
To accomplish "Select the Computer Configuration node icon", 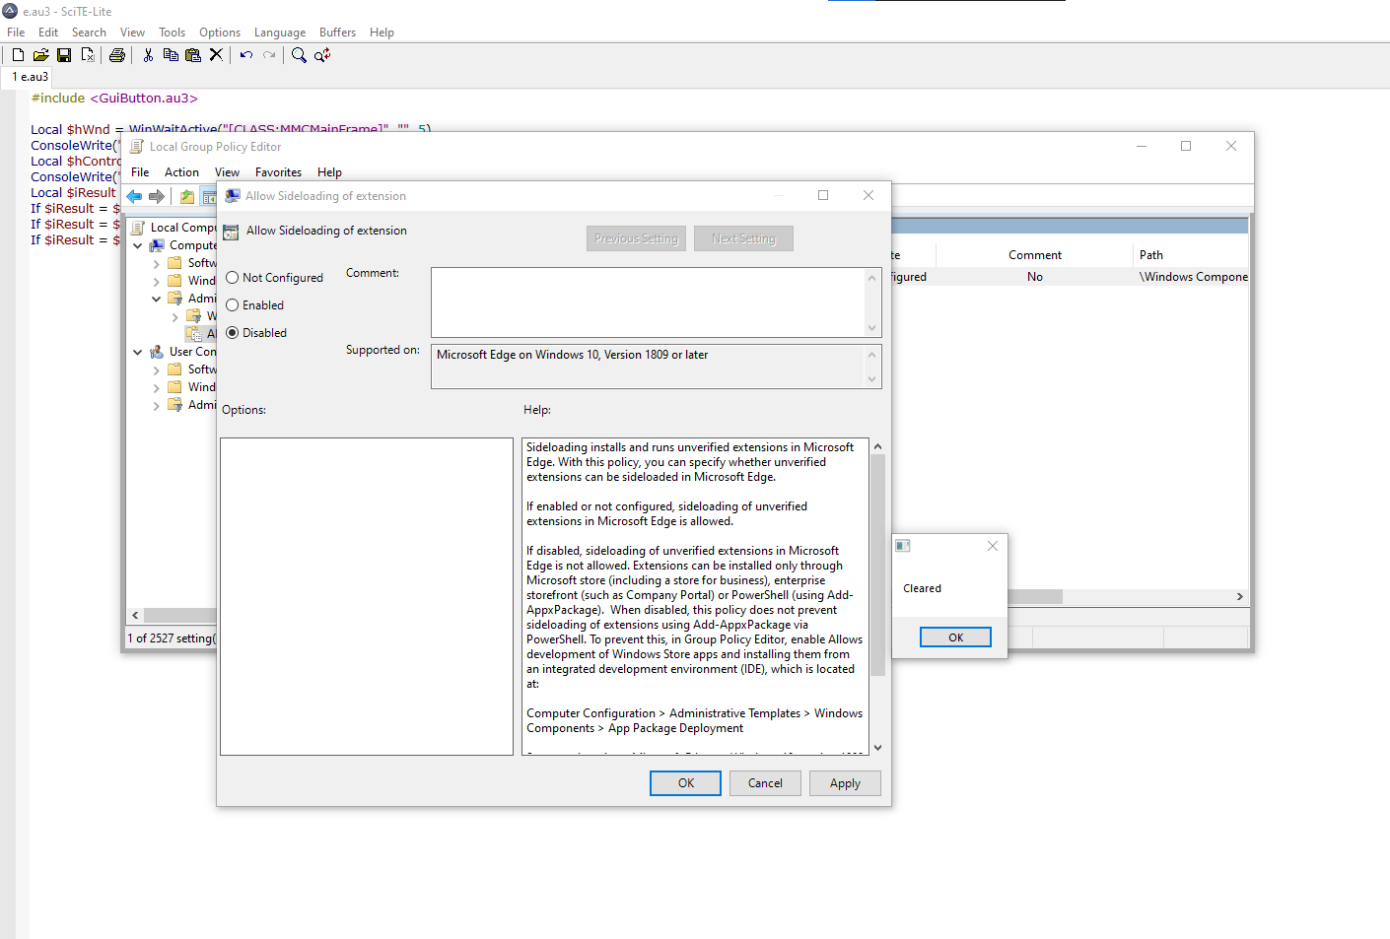I will pyautogui.click(x=158, y=245).
